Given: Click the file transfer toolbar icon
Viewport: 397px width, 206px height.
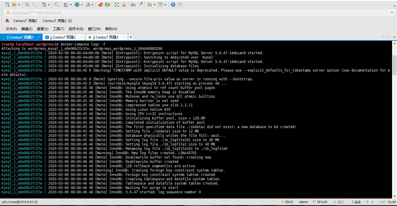Looking at the screenshot, I should 66,5.
